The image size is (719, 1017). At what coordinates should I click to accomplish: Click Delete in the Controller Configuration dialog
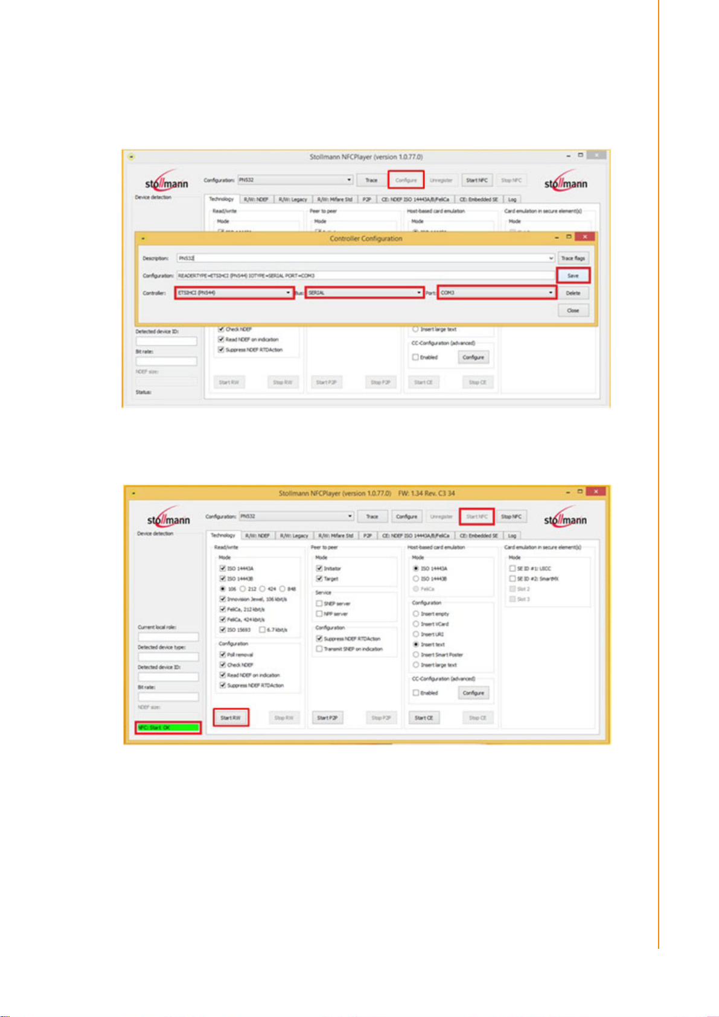[x=573, y=293]
